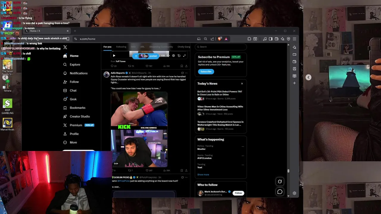Open Brave sidebar settings gear
This screenshot has width=381, height=214.
(294, 193)
